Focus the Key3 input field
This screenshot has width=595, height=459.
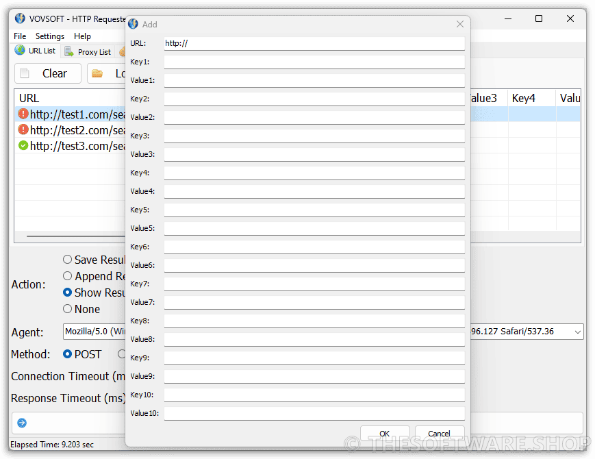[314, 136]
